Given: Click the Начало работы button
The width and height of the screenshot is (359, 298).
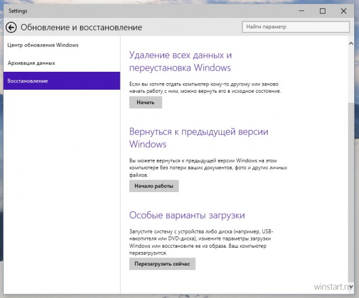Looking at the screenshot, I should [x=153, y=186].
